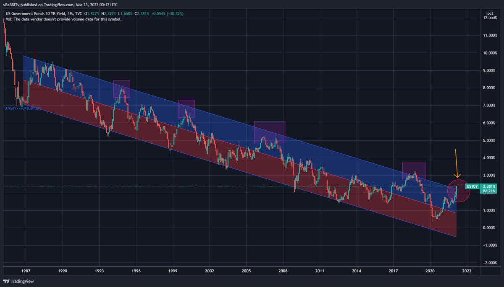Click the 2023 time axis label
This screenshot has height=287, width=504.
tap(467, 271)
